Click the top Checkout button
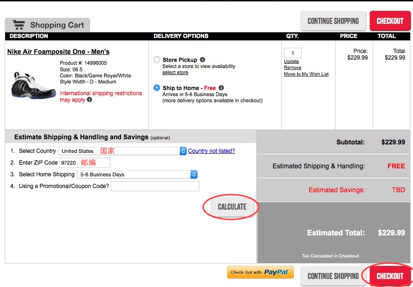 coord(390,21)
